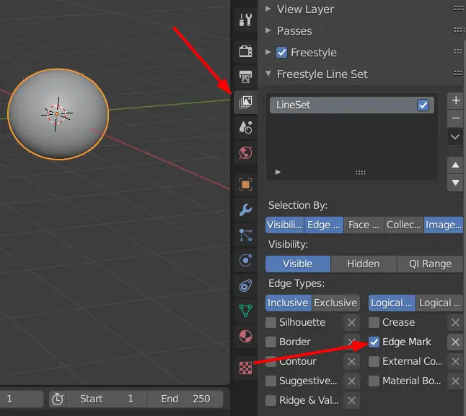Remove the line set with minus
This screenshot has width=466, height=416.
(455, 118)
